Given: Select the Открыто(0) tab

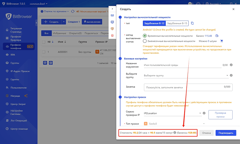Looking at the screenshot, I should 75,33.
